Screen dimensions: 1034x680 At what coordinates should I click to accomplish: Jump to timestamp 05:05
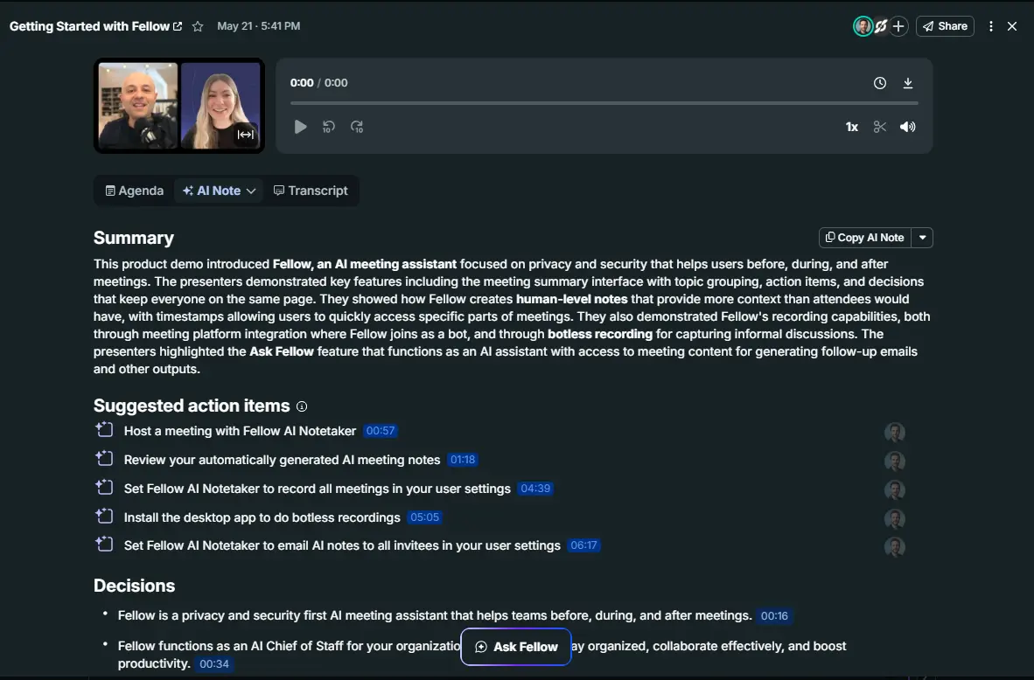pos(424,517)
